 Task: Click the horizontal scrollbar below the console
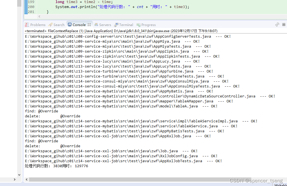[111, 179]
